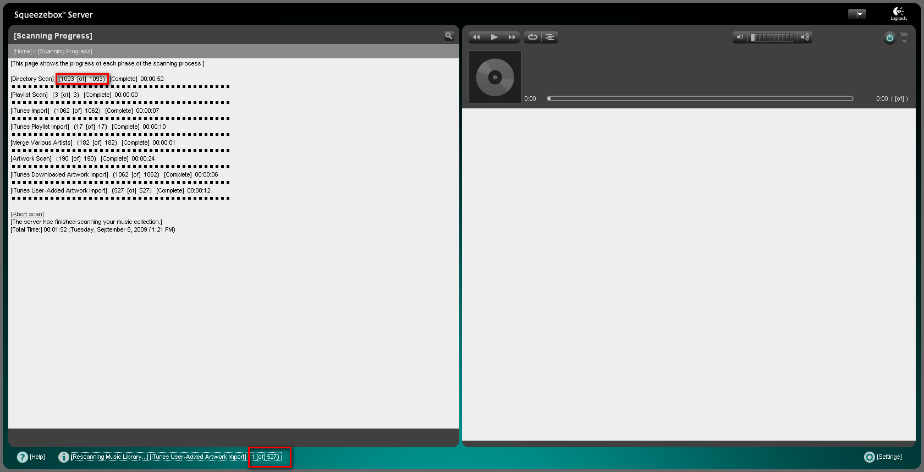This screenshot has height=472, width=924.
Task: Click the volume up speaker icon
Action: tap(805, 37)
